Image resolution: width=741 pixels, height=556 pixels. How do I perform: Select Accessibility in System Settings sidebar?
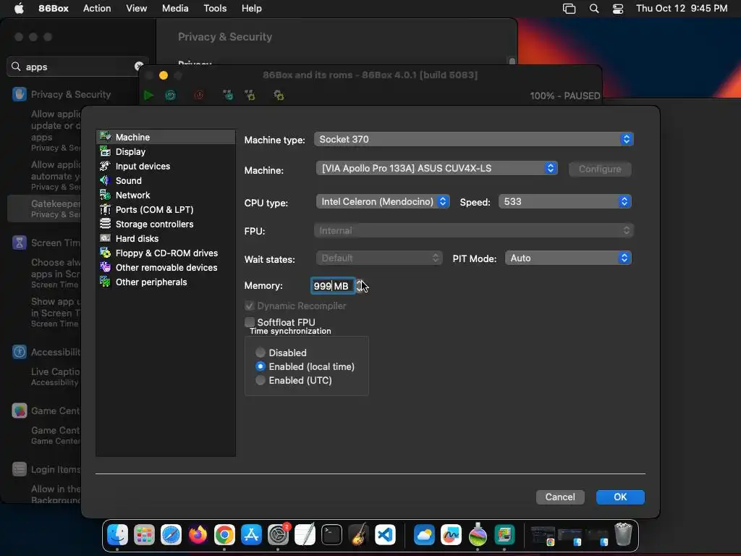46,353
